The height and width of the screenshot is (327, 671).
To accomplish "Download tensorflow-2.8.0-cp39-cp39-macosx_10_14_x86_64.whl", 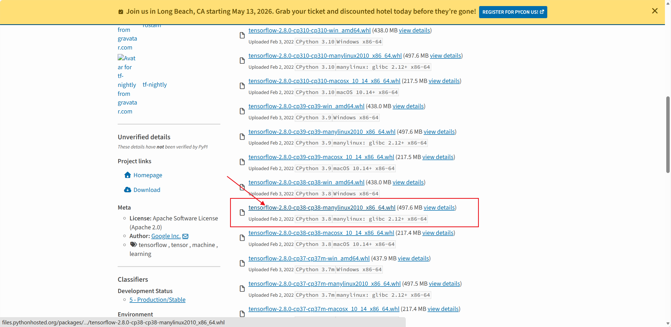I will click(x=321, y=157).
